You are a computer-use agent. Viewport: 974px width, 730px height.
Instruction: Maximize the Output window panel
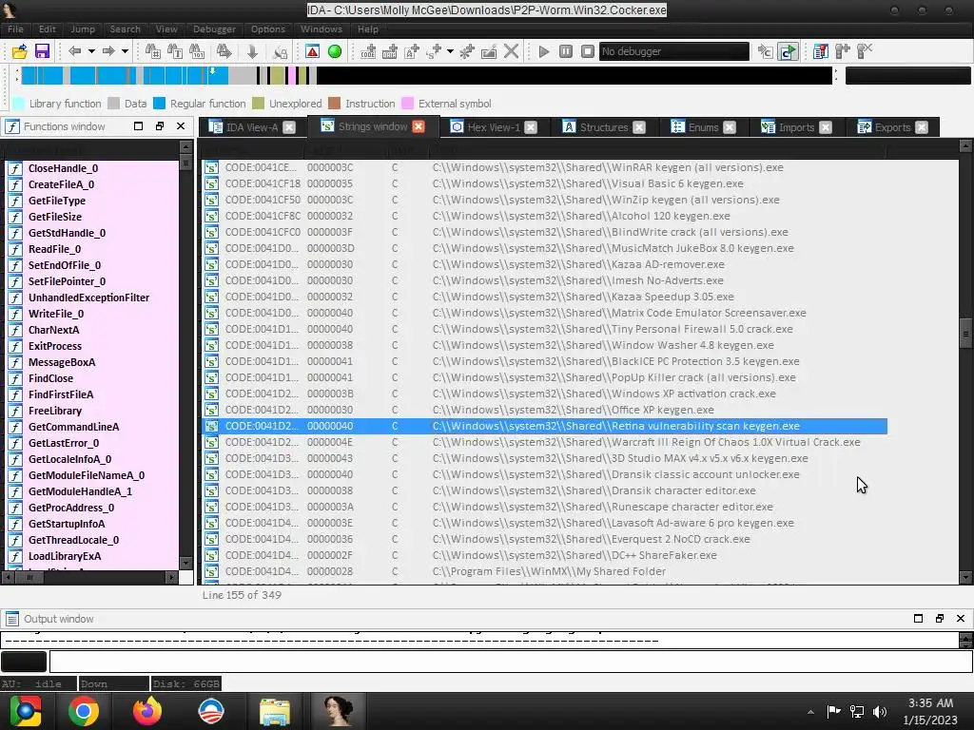(918, 618)
